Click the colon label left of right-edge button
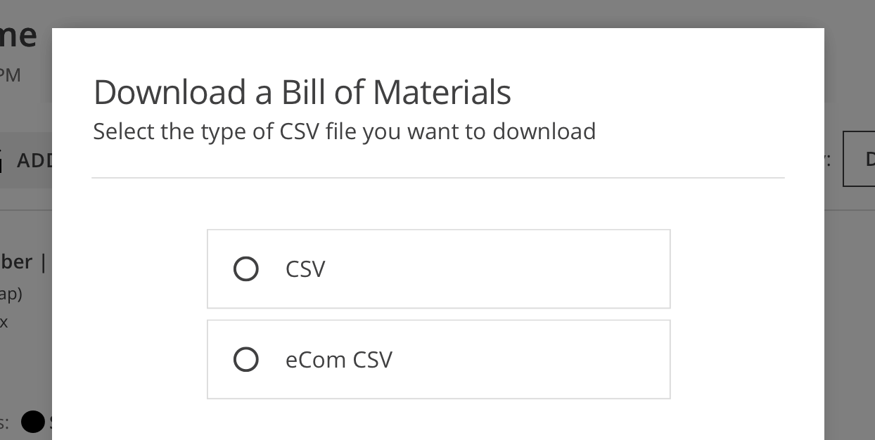Image resolution: width=875 pixels, height=440 pixels. pos(828,160)
